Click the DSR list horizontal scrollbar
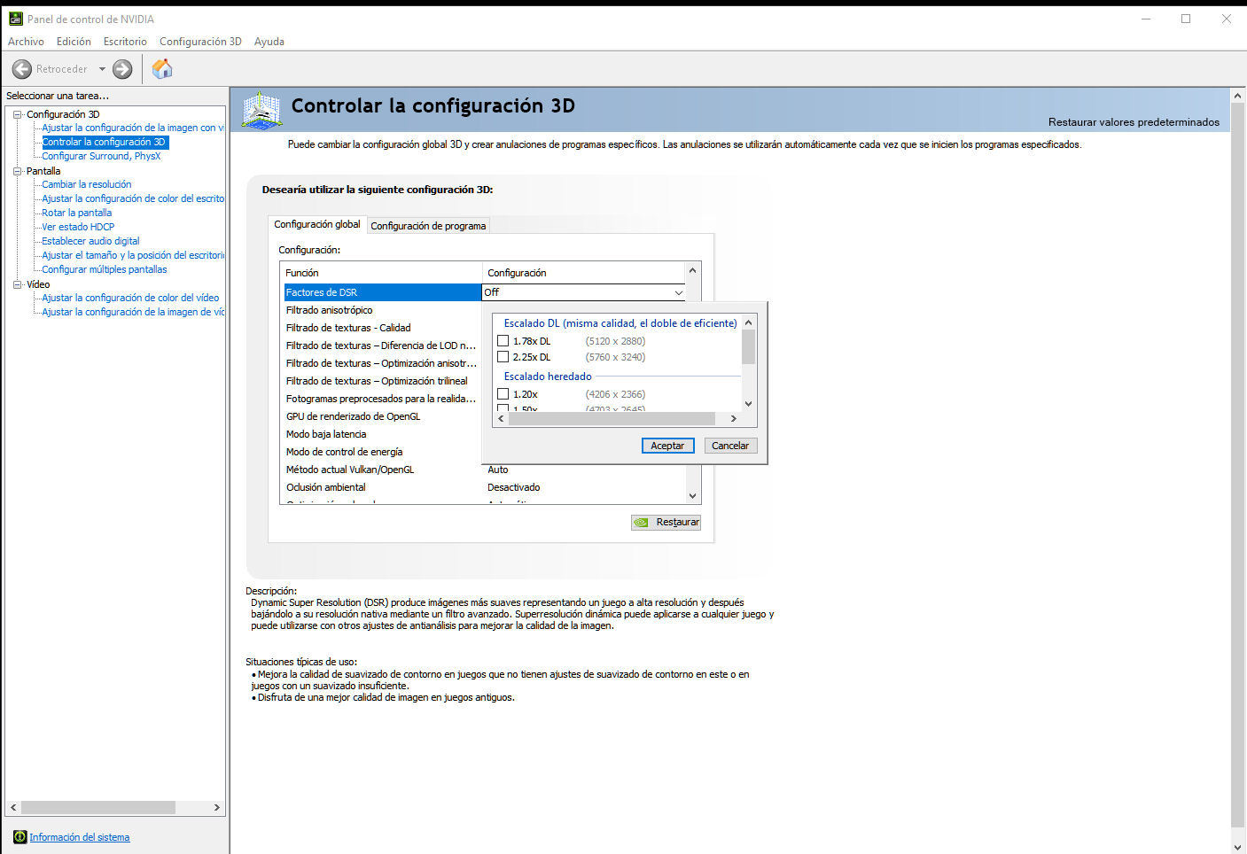The width and height of the screenshot is (1247, 854). [612, 418]
